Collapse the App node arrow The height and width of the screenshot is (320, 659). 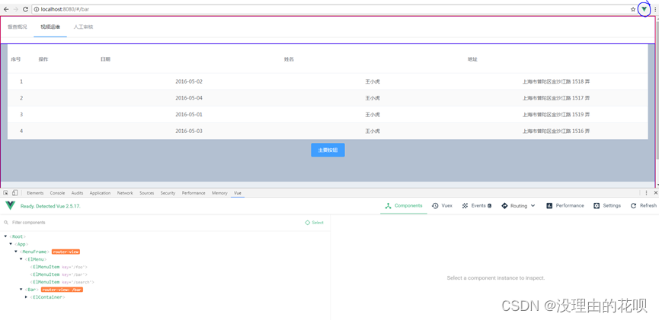[11, 244]
